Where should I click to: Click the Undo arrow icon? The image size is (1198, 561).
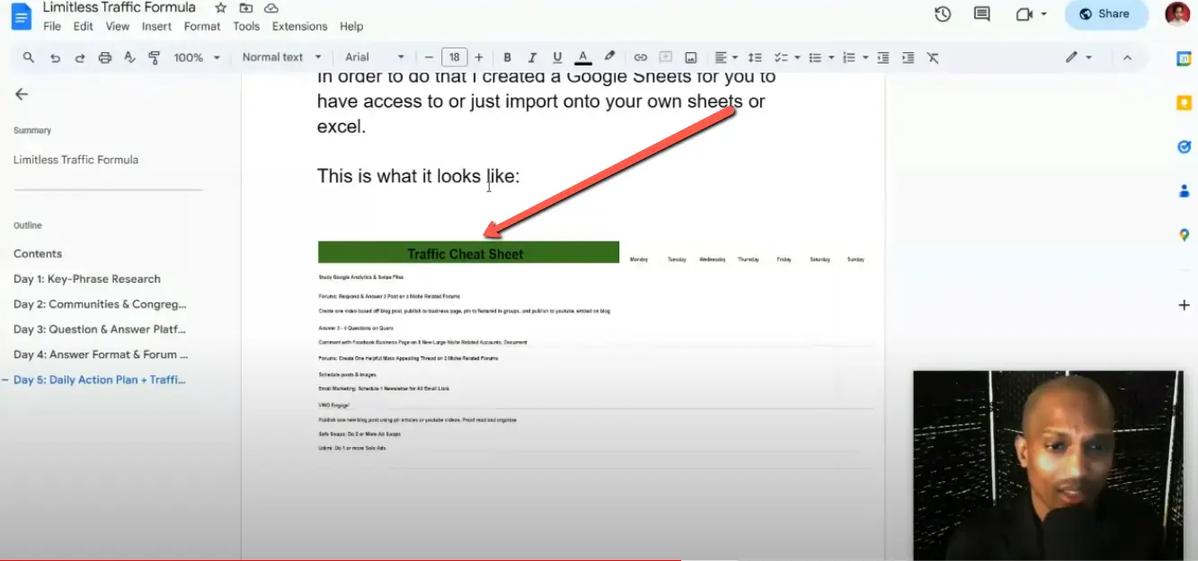point(55,57)
